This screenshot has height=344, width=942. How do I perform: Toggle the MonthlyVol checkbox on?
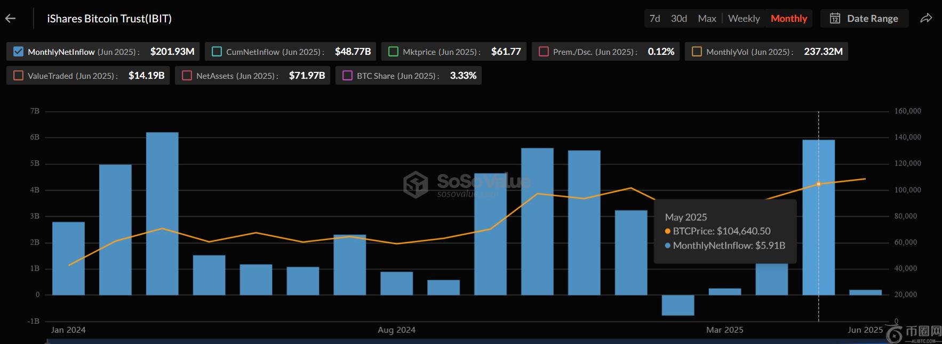tap(697, 52)
